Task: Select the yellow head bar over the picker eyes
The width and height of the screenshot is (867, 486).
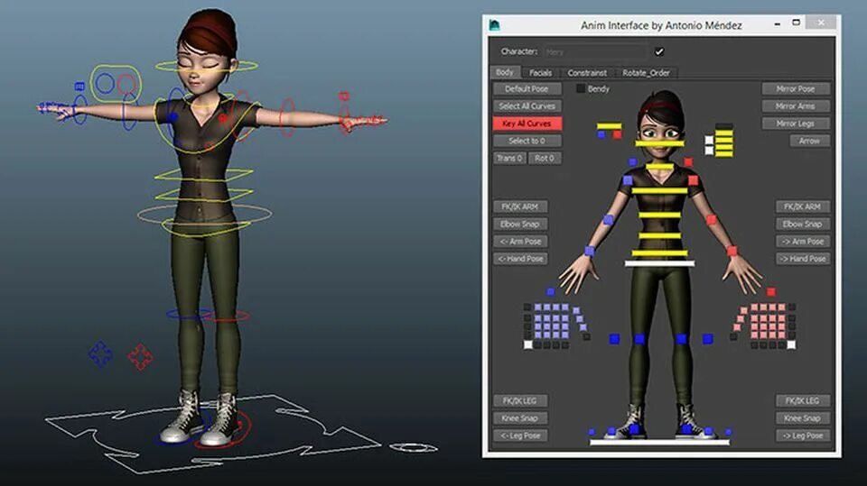Action: pyautogui.click(x=659, y=143)
